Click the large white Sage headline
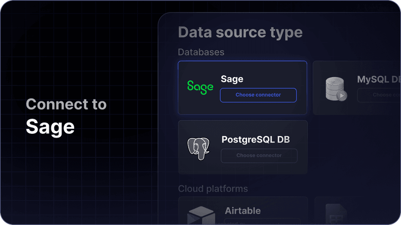 click(50, 127)
